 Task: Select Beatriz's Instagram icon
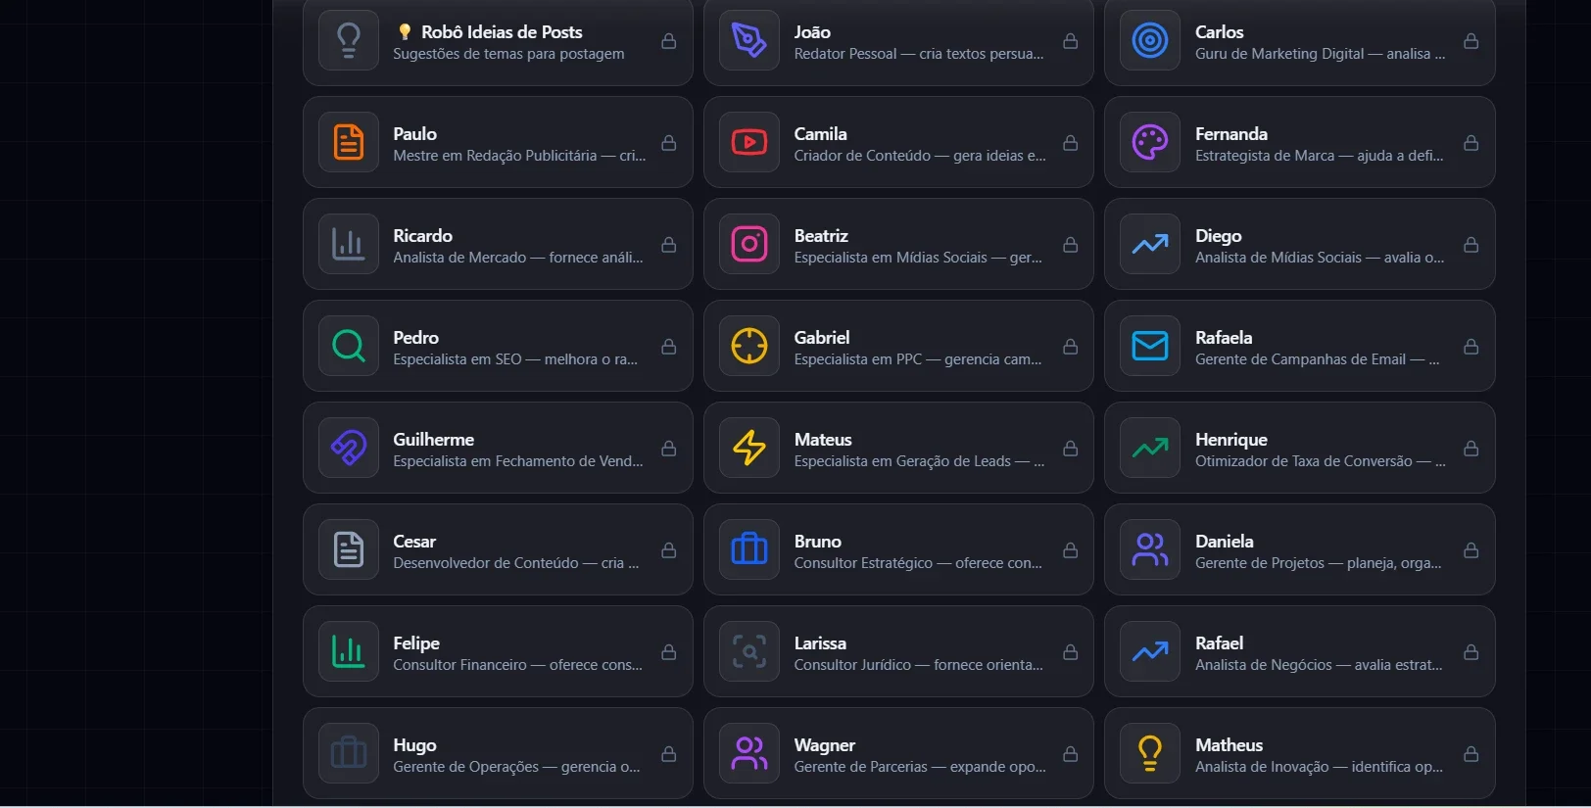coord(749,244)
